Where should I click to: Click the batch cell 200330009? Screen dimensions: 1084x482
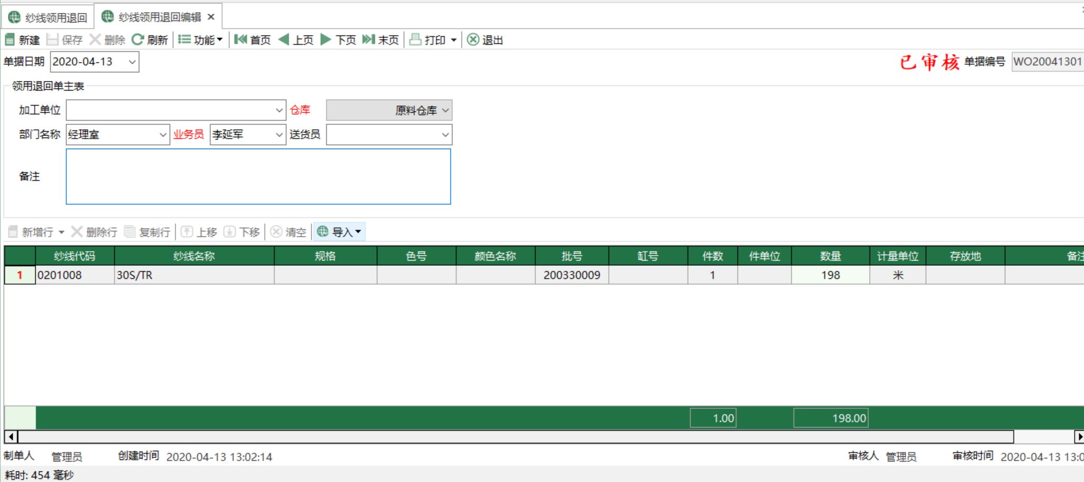572,275
